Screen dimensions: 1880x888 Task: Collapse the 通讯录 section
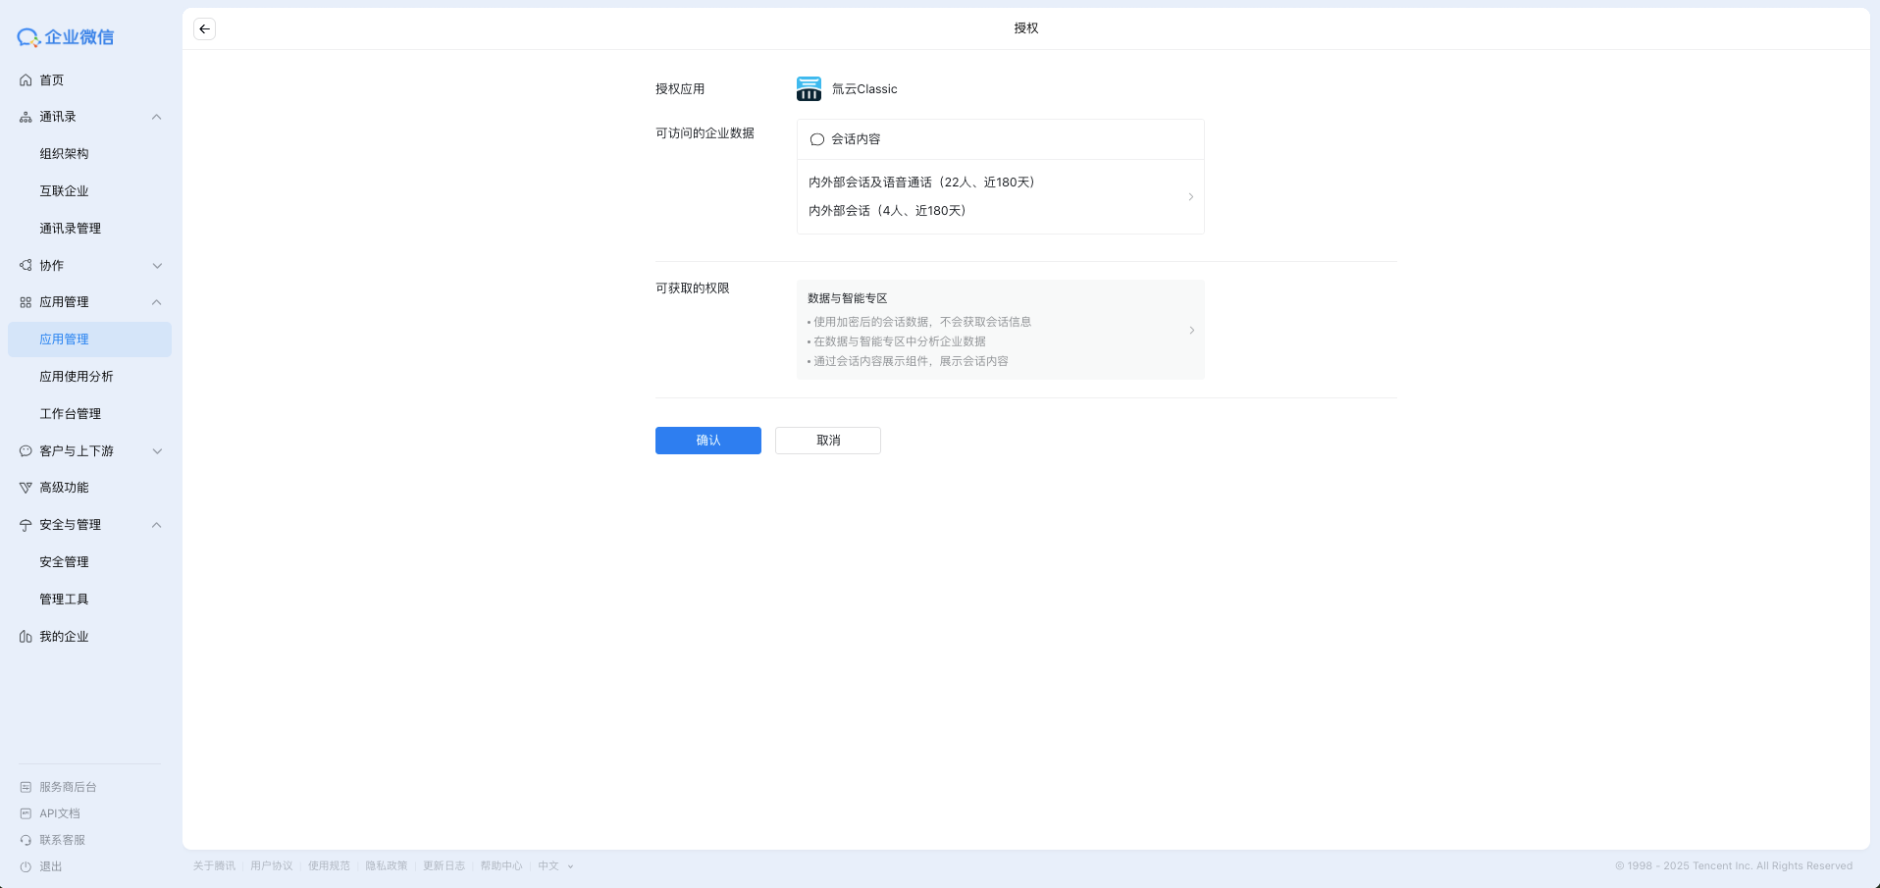pos(156,116)
